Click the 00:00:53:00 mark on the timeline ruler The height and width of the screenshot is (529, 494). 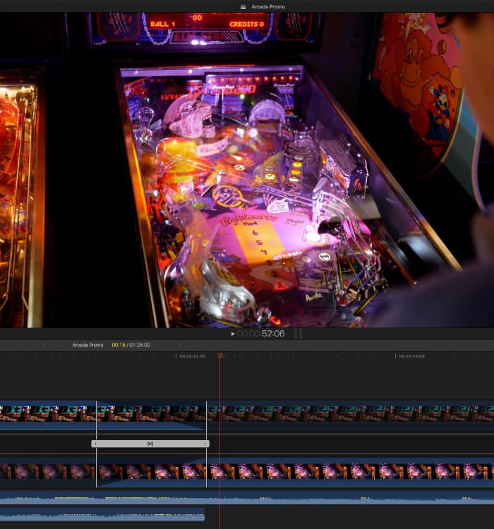[411, 356]
